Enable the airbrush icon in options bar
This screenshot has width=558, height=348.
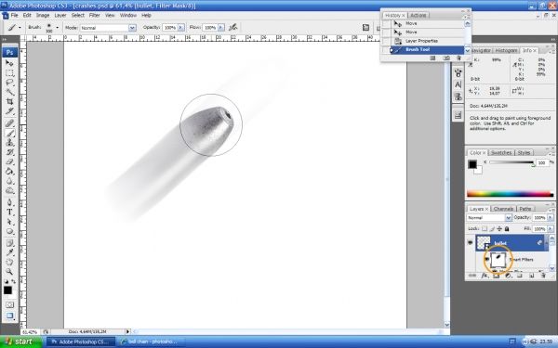tap(233, 27)
